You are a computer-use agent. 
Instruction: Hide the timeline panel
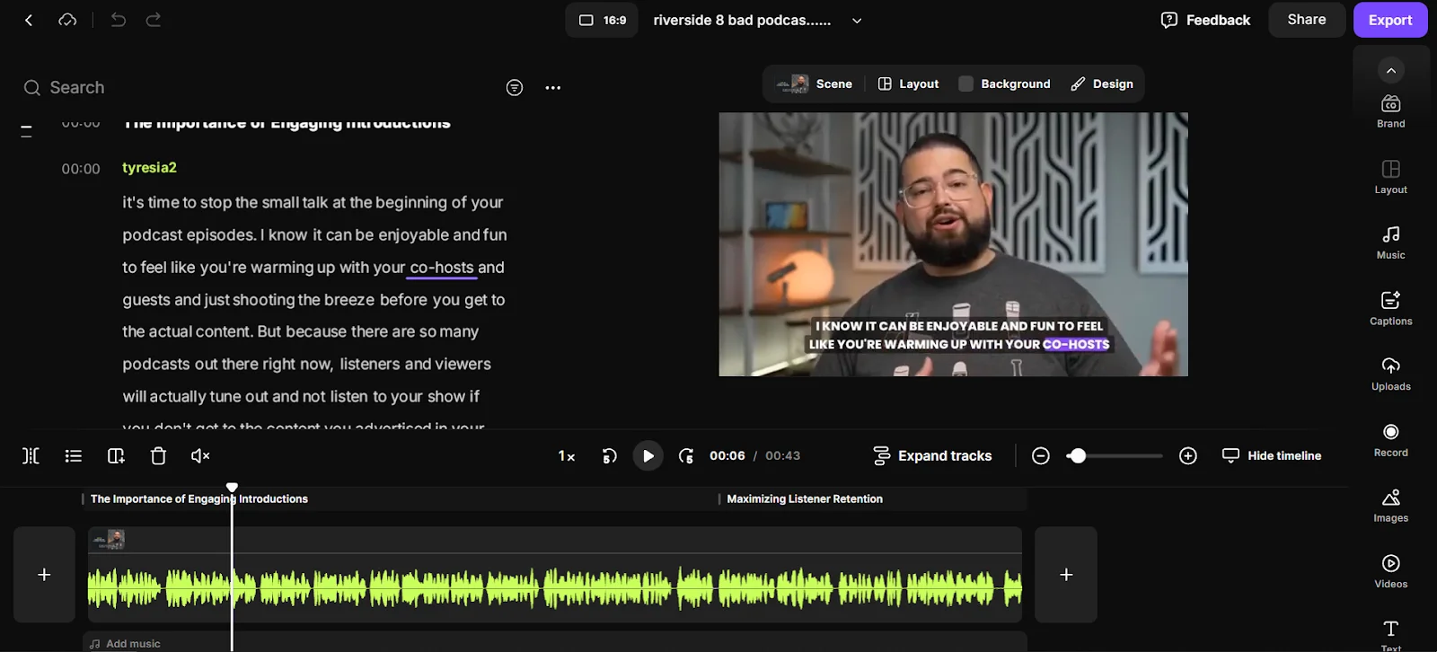point(1272,456)
